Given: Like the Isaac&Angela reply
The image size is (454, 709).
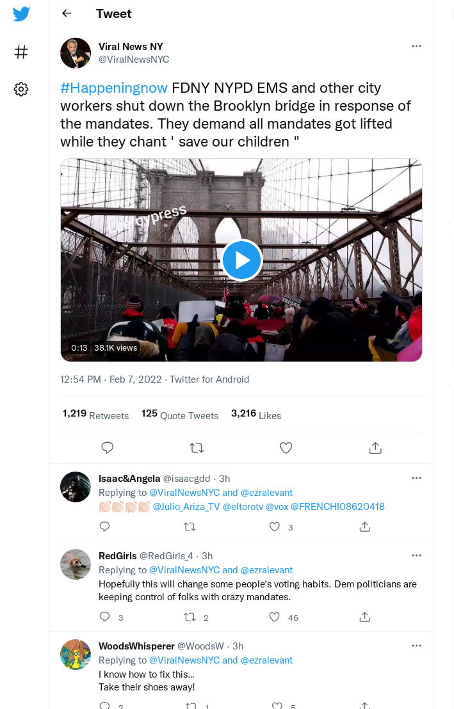Looking at the screenshot, I should click(275, 527).
